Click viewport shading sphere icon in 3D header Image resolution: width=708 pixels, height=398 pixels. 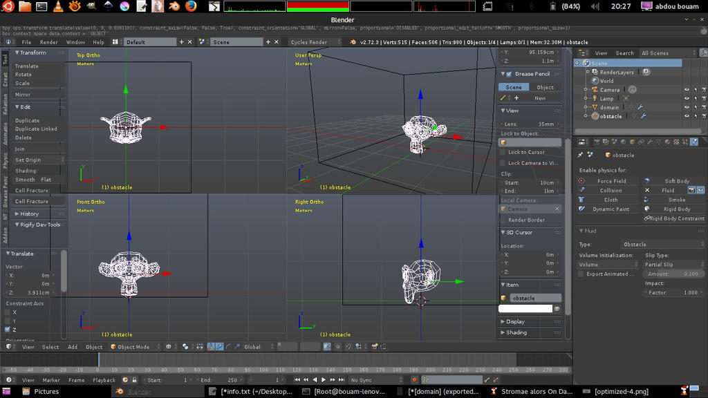[x=169, y=347]
